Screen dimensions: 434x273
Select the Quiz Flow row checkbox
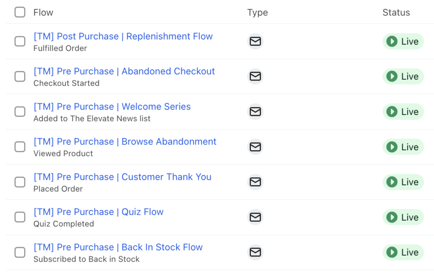point(20,217)
